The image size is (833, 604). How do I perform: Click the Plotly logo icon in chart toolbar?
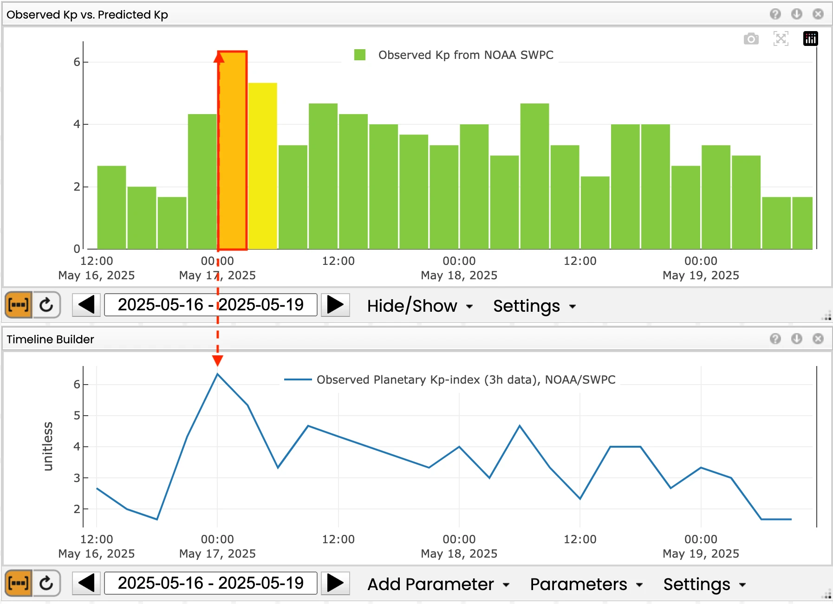[810, 39]
